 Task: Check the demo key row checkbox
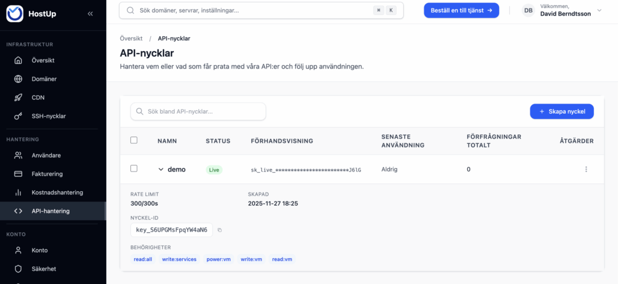coord(134,169)
